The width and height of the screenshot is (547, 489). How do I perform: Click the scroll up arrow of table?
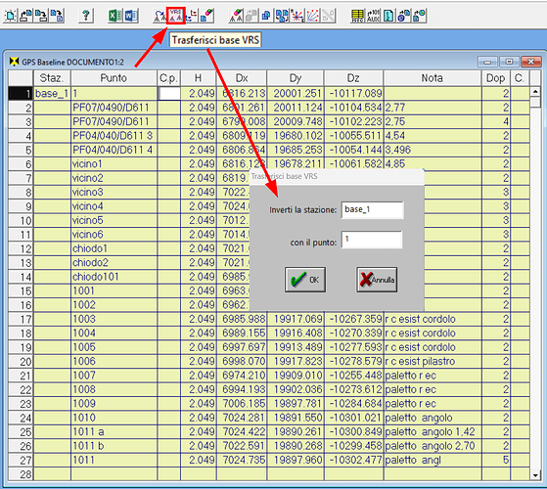(535, 92)
